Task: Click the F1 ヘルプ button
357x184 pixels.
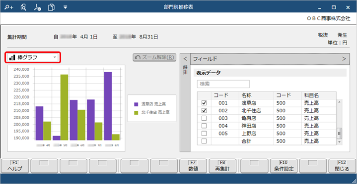Action: click(x=15, y=166)
